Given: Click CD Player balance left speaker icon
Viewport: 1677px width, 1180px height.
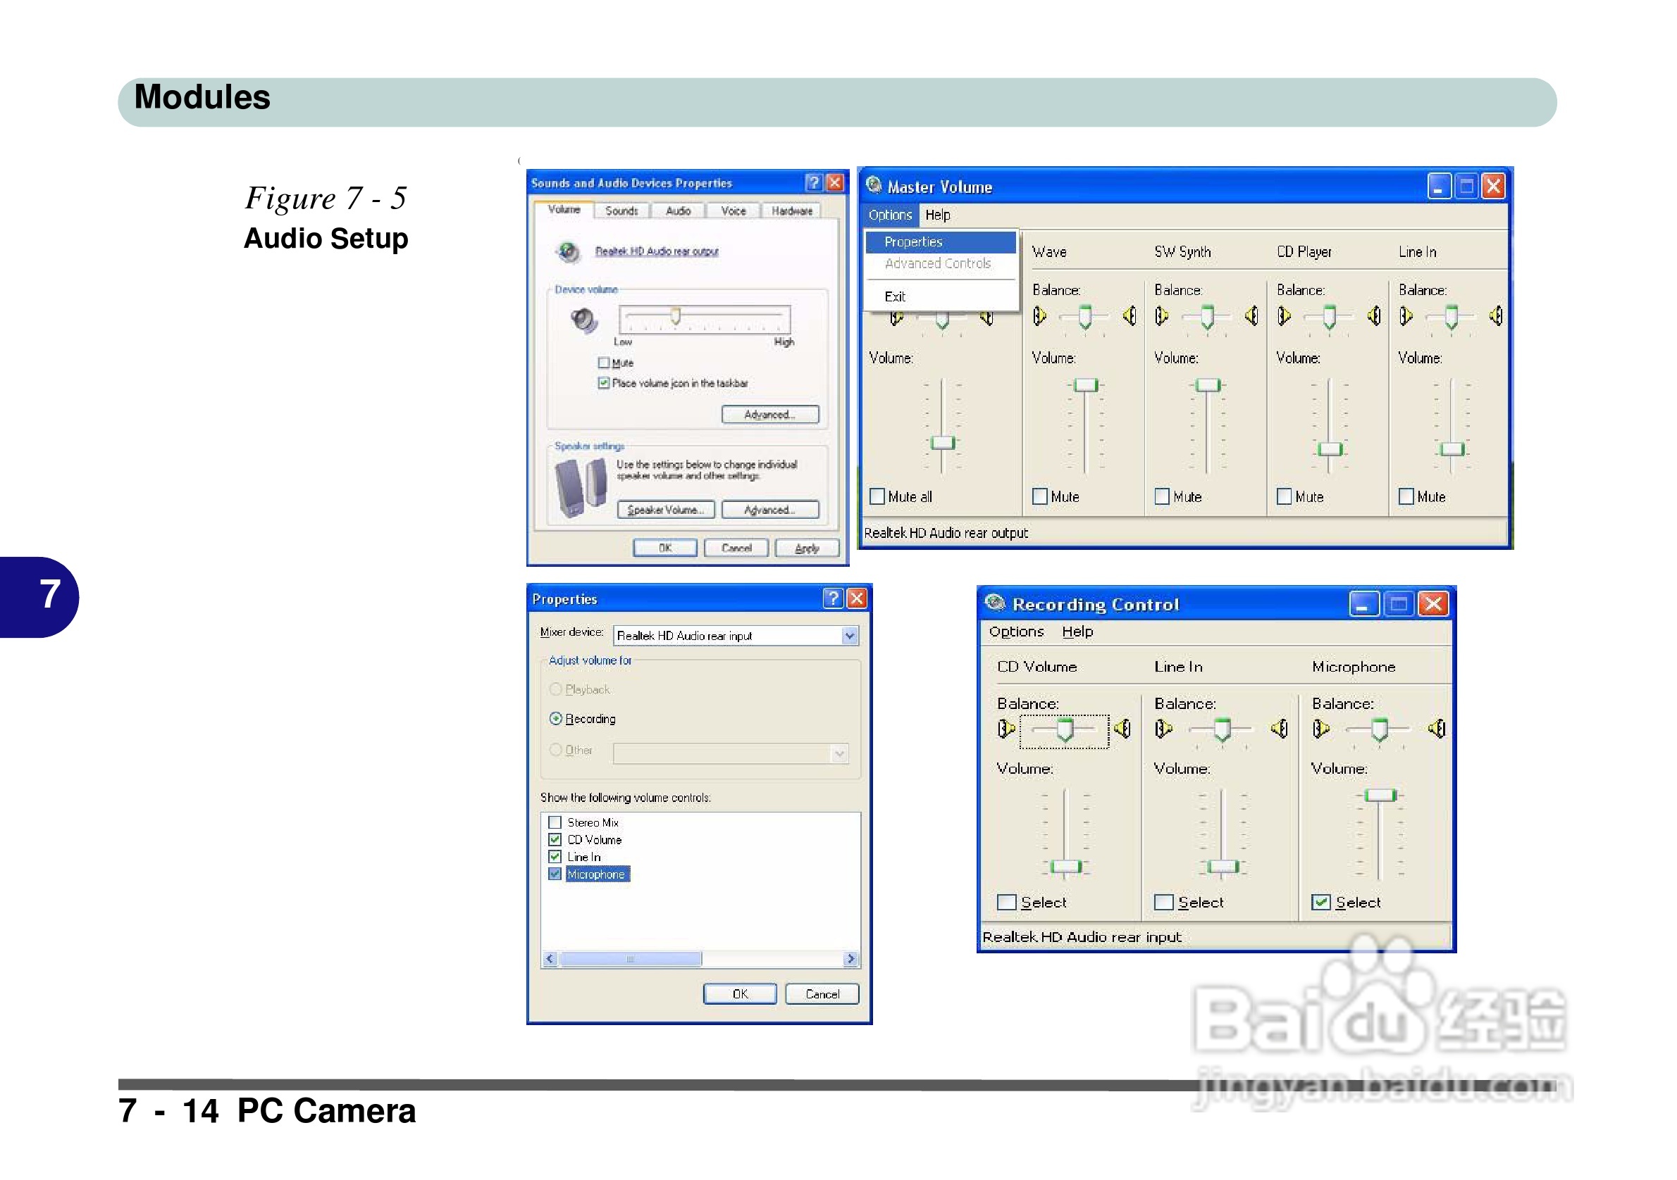Looking at the screenshot, I should pos(1284,316).
